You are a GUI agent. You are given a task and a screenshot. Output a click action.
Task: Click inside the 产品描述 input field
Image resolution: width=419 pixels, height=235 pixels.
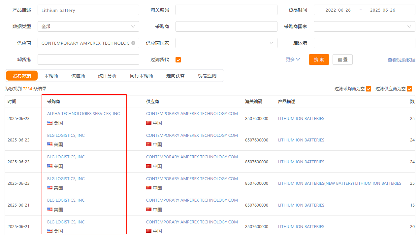88,10
